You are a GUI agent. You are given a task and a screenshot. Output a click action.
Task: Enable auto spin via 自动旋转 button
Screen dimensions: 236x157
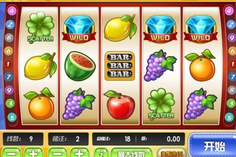point(171,153)
